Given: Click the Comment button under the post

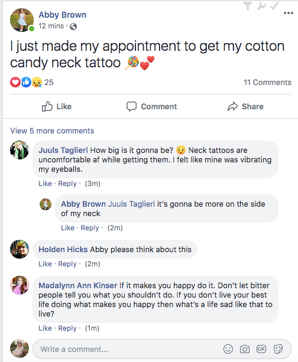Looking at the screenshot, I should coord(151,106).
